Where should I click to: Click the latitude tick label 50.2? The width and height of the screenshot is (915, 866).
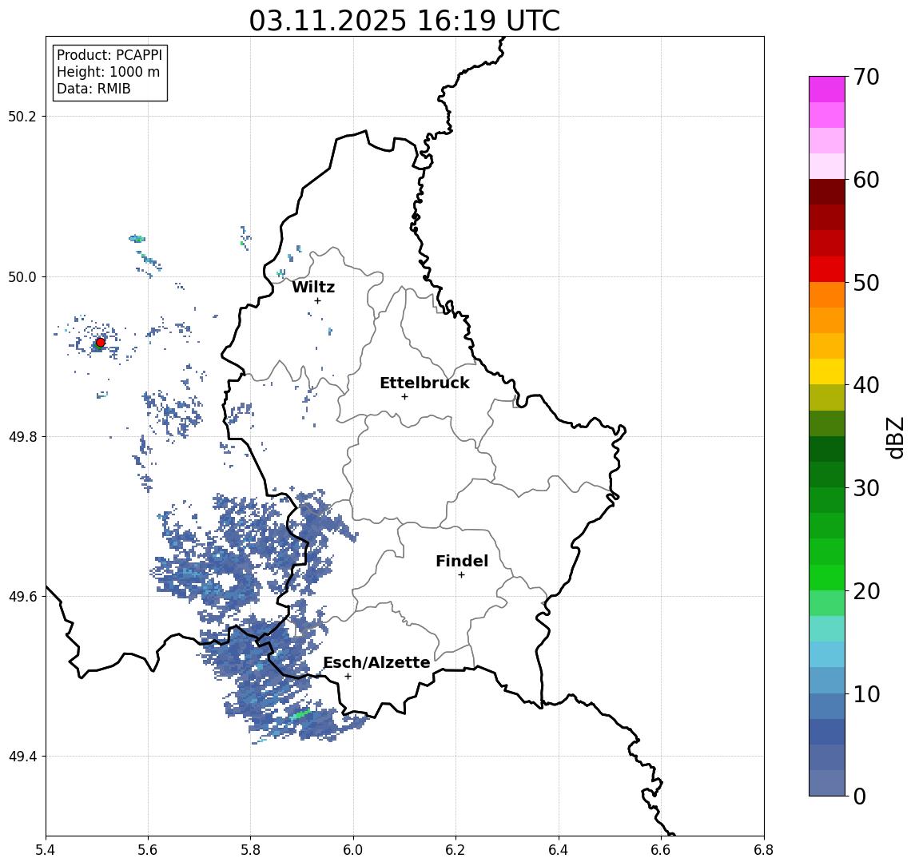[22, 116]
